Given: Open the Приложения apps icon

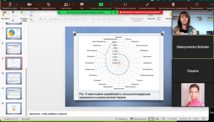Looking at the screenshot, I should [x=197, y=4].
